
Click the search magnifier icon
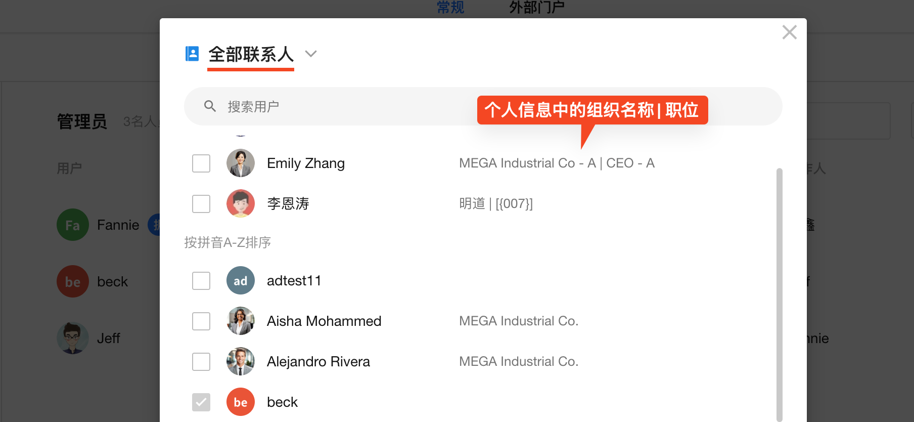210,106
